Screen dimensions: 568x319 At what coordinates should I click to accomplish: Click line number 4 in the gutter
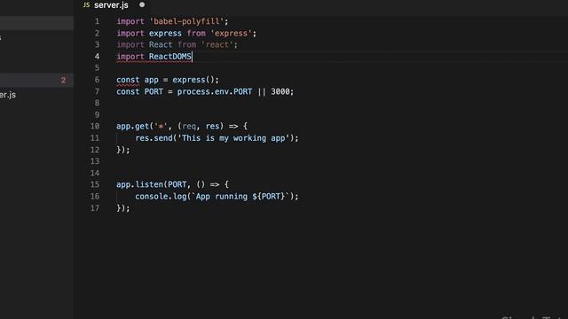point(97,57)
